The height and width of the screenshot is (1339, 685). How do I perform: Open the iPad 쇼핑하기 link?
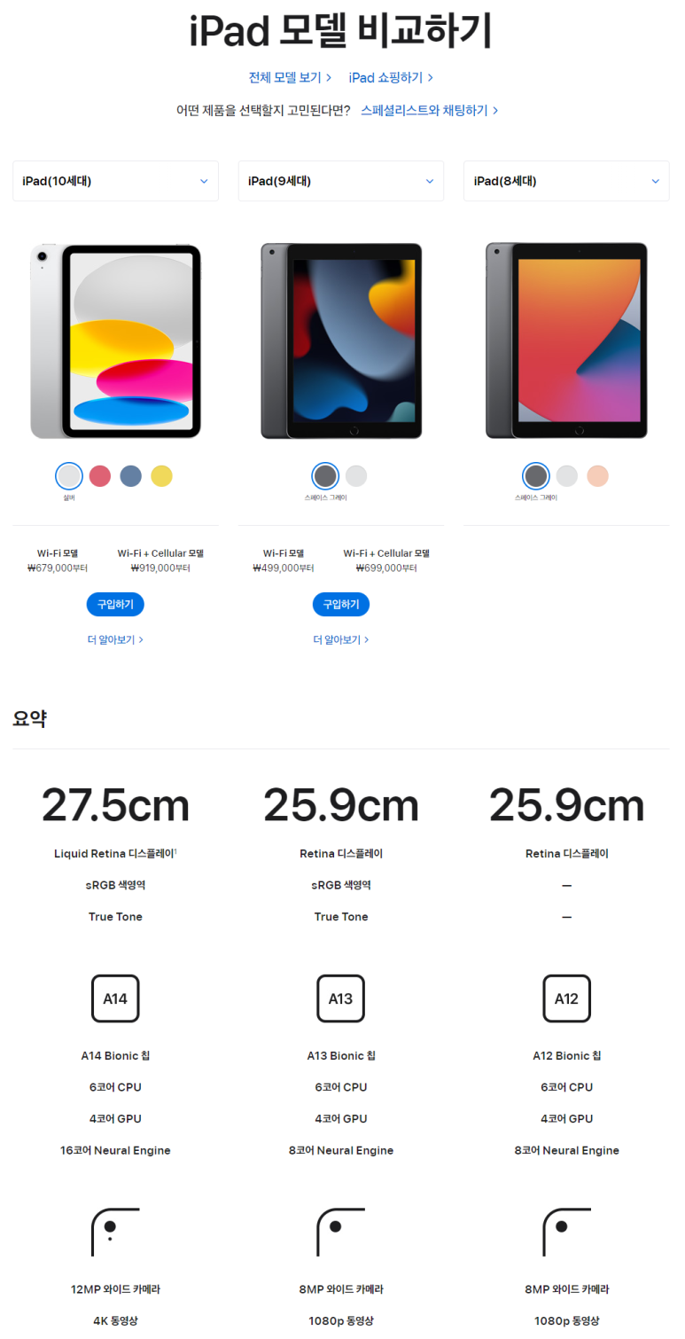pos(391,78)
